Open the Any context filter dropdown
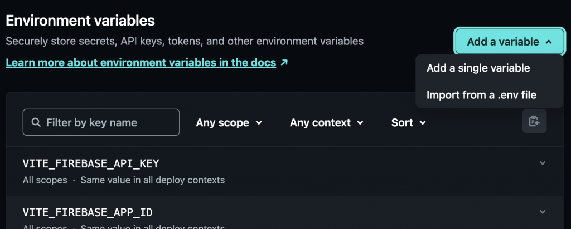Screen dimensions: 571x229 click(x=326, y=122)
